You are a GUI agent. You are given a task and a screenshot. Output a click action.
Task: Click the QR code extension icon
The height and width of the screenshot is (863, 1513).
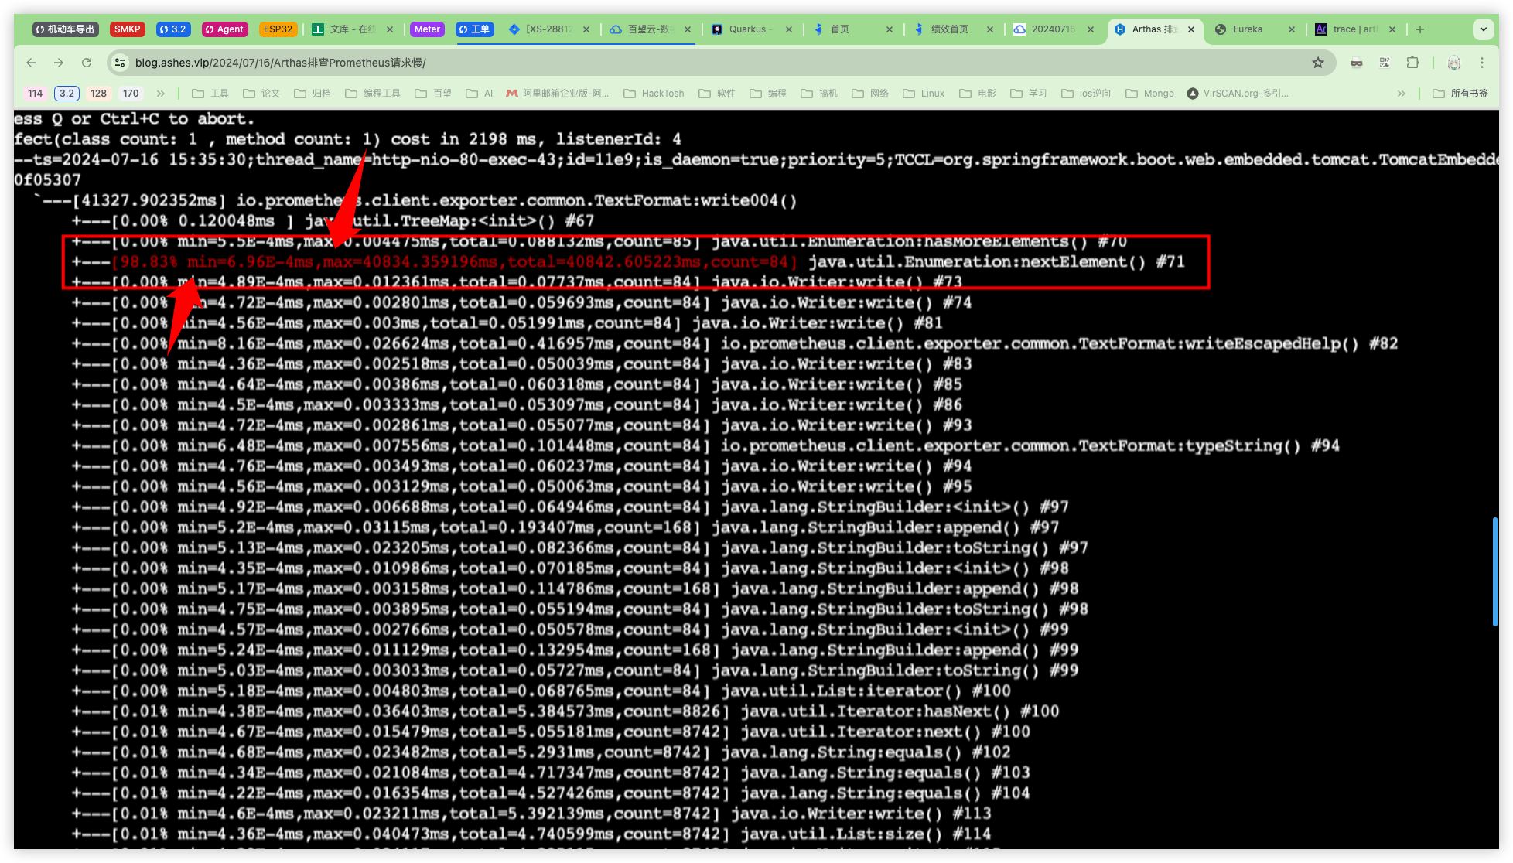pyautogui.click(x=1385, y=63)
